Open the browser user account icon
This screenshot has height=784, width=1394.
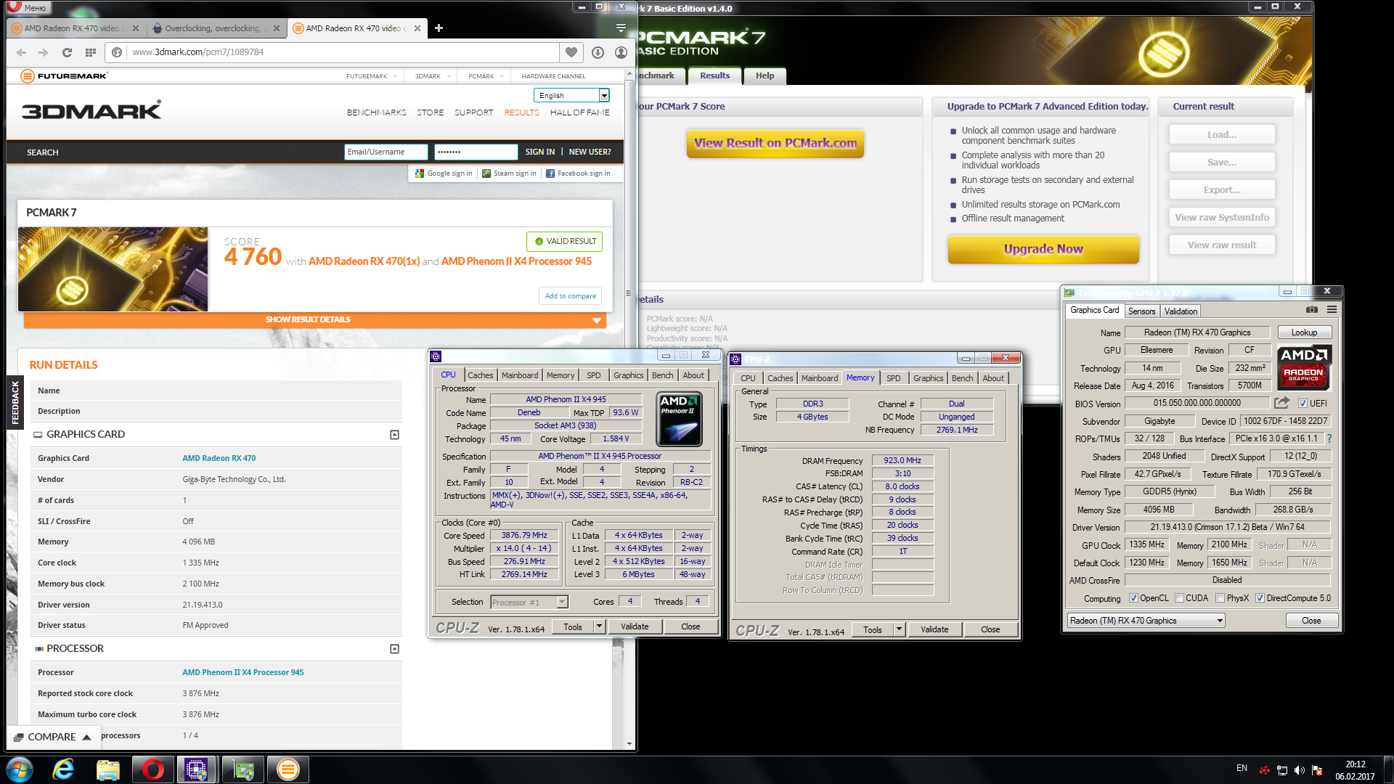click(x=621, y=52)
